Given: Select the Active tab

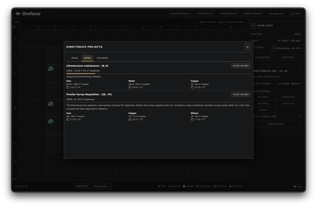Looking at the screenshot, I should (87, 58).
